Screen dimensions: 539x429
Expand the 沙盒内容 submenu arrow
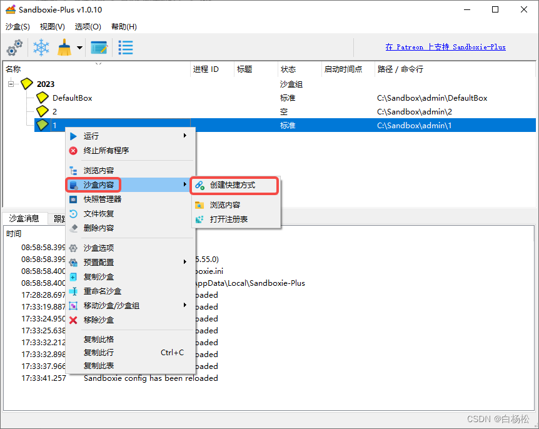tap(185, 184)
